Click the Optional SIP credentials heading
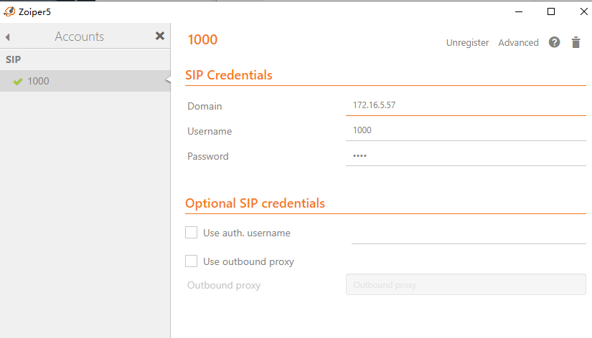592x338 pixels. [255, 203]
